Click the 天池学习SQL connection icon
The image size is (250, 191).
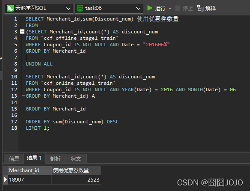pyautogui.click(x=10, y=8)
